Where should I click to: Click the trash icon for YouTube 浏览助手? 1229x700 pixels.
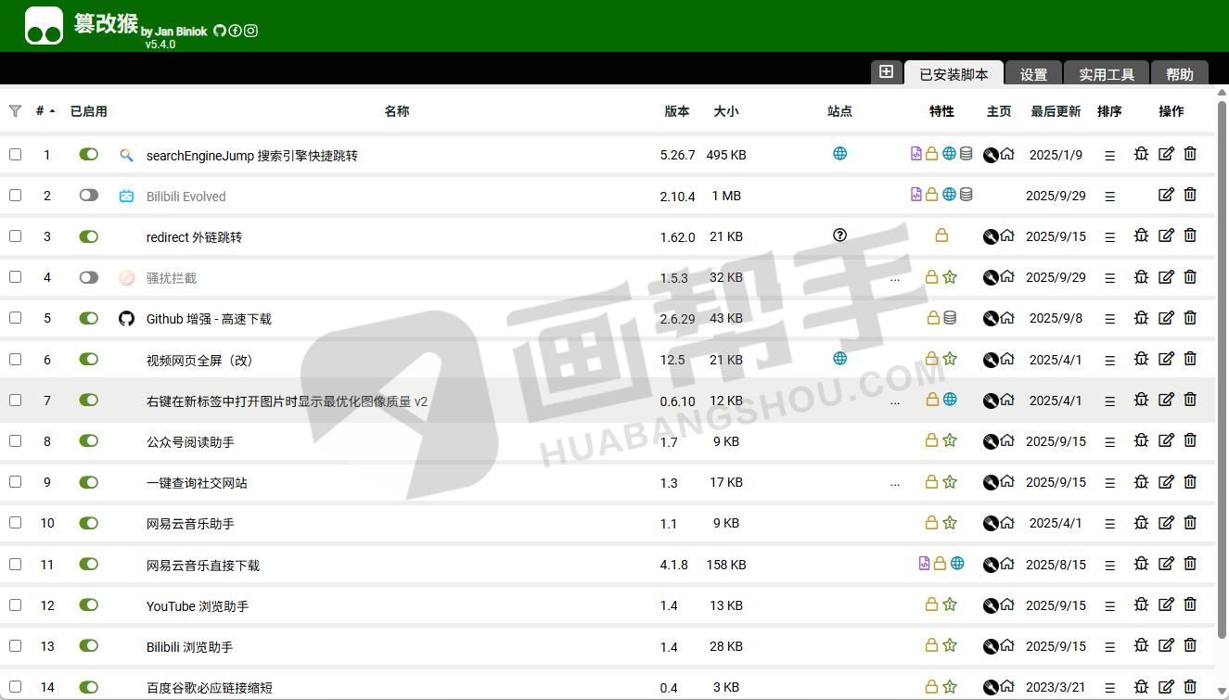pyautogui.click(x=1190, y=605)
